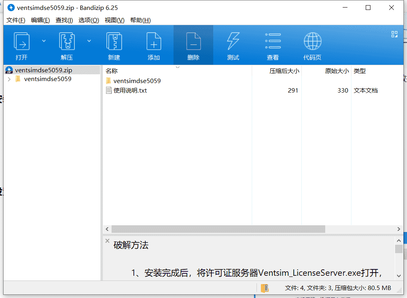Click the toolbar view layout grid icon
The height and width of the screenshot is (298, 407).
[394, 34]
